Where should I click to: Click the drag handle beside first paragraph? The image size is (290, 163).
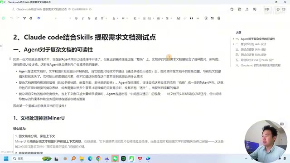click(10, 59)
